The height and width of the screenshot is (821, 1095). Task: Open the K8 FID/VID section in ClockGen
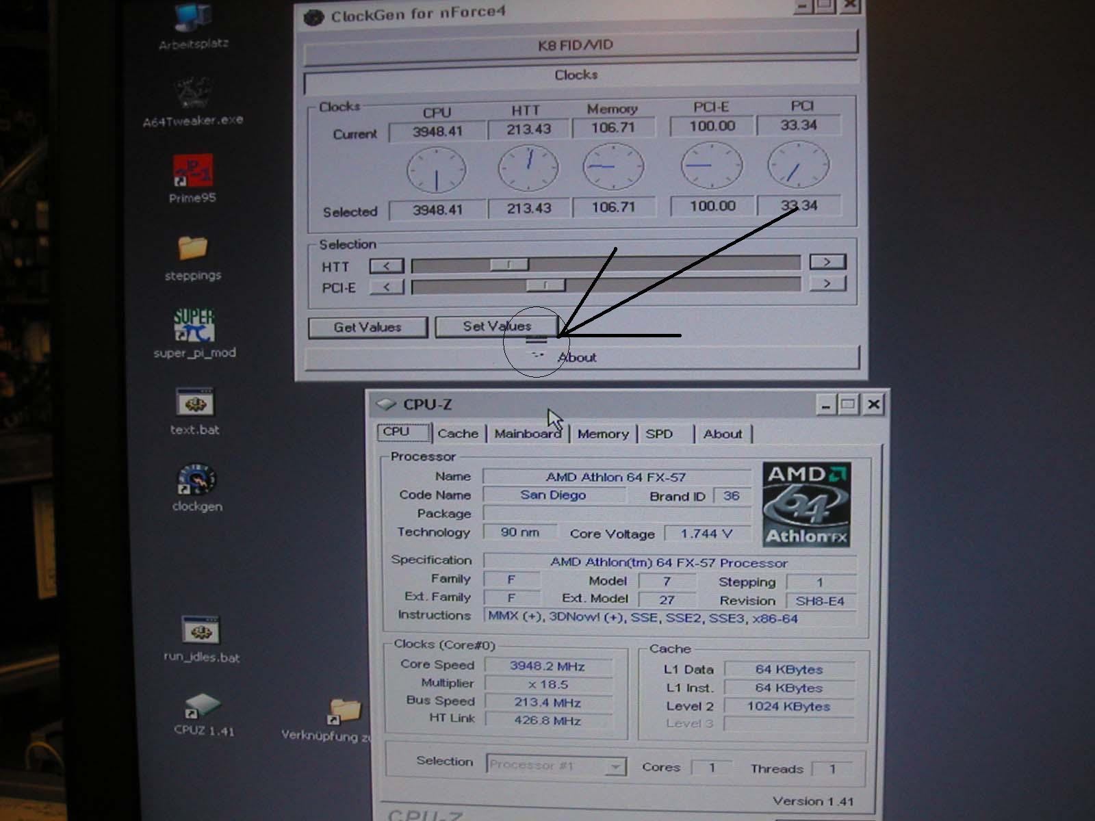[x=580, y=45]
